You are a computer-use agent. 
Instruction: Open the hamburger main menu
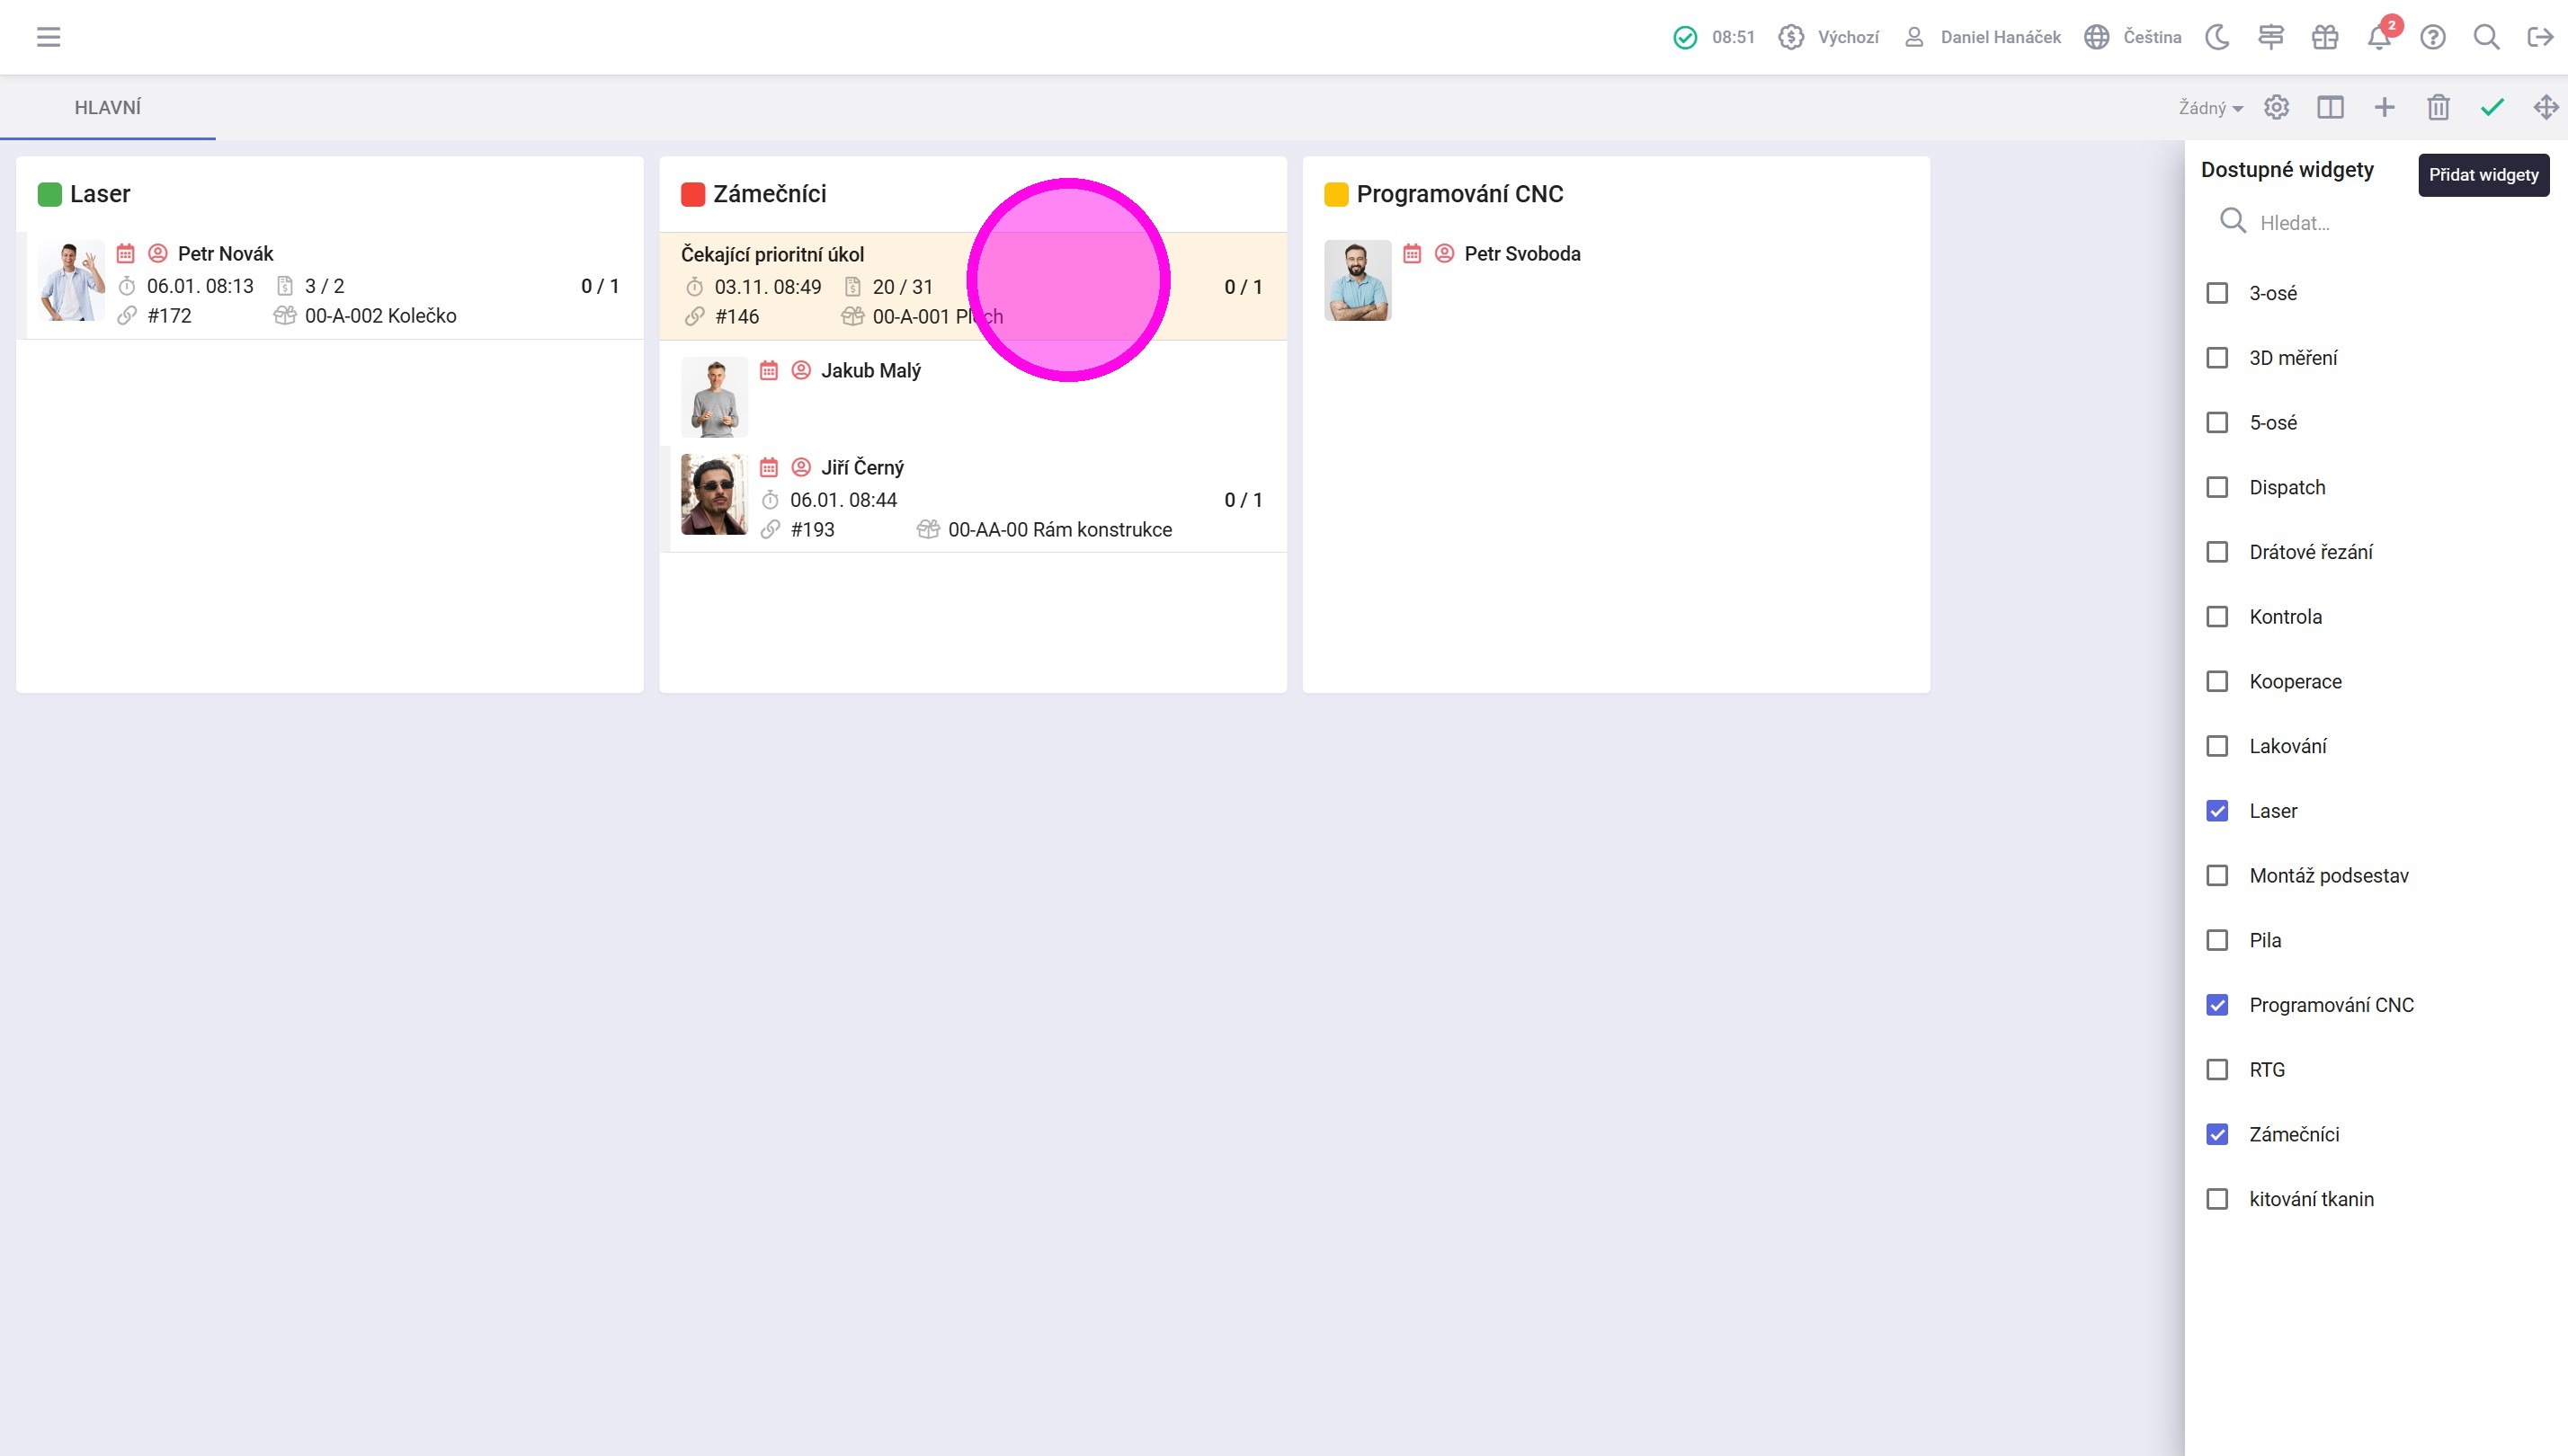point(48,37)
